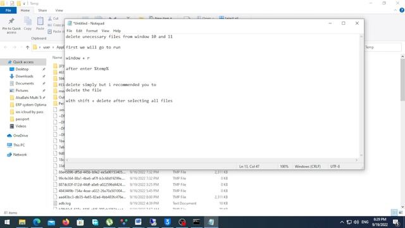Click the Back arrow in Explorer navigation bar
The image size is (405, 228).
pos(6,47)
